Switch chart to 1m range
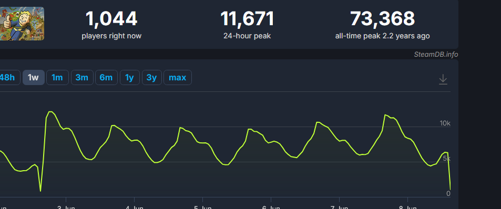Image resolution: width=501 pixels, height=209 pixels. (57, 78)
